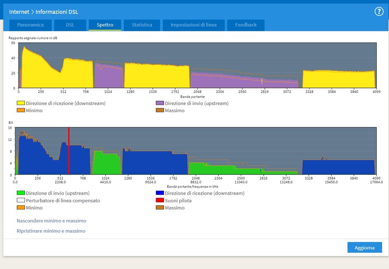Click the Internet breadcrumb link

coord(19,12)
